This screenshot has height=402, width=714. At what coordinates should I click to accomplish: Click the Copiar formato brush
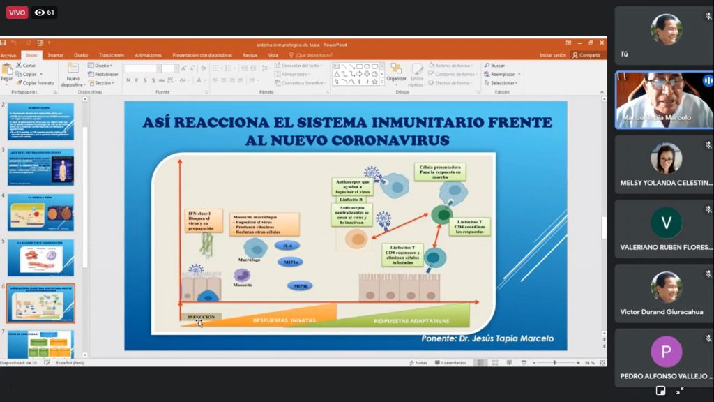pos(35,83)
